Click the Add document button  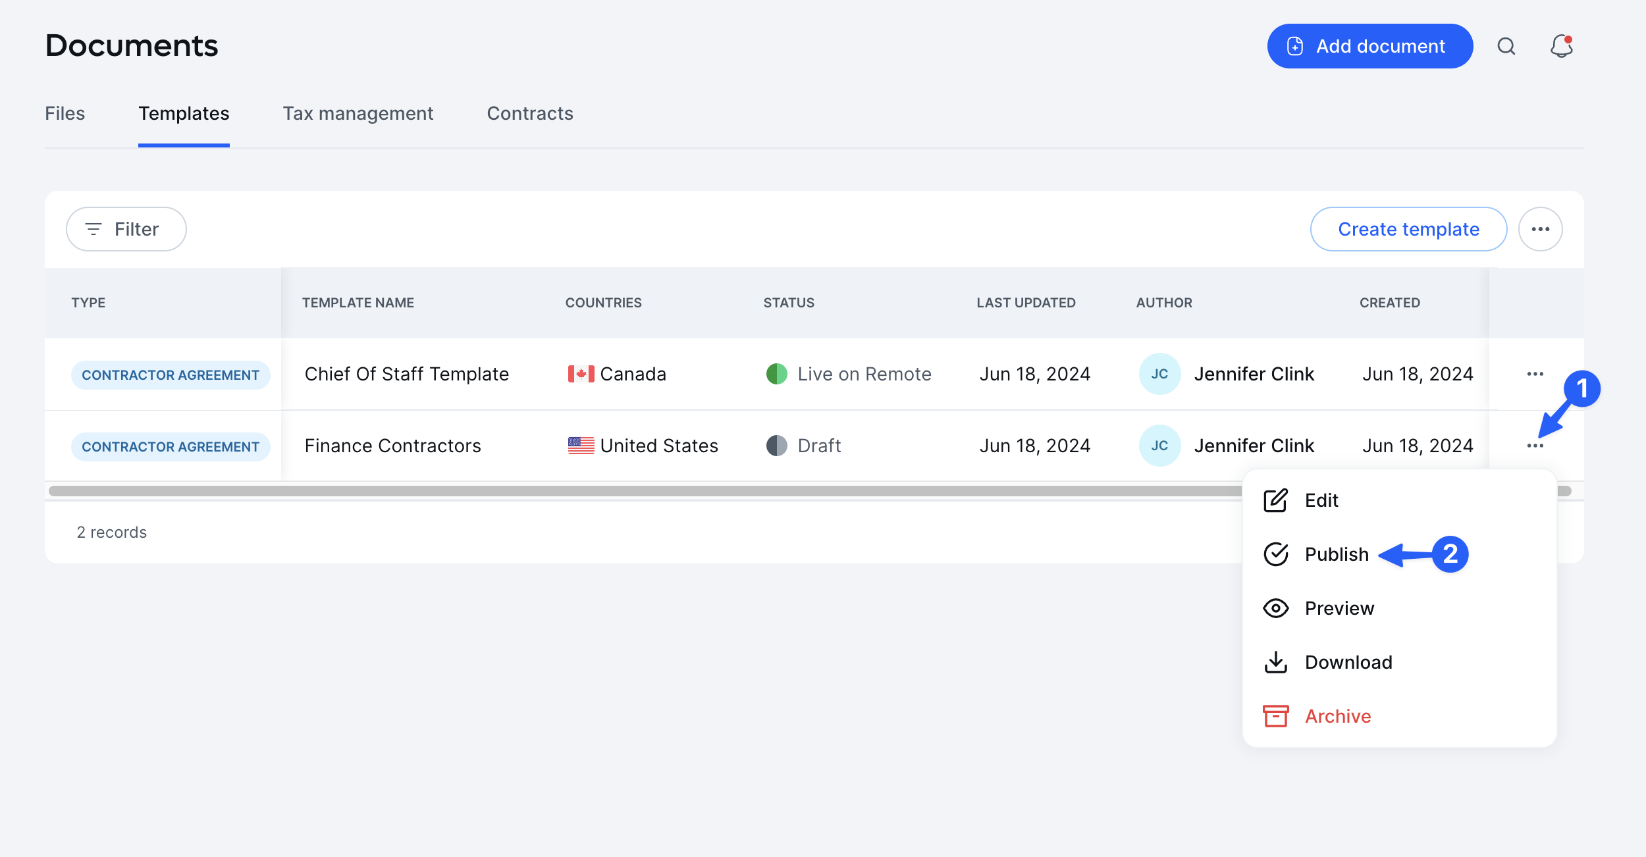tap(1370, 46)
